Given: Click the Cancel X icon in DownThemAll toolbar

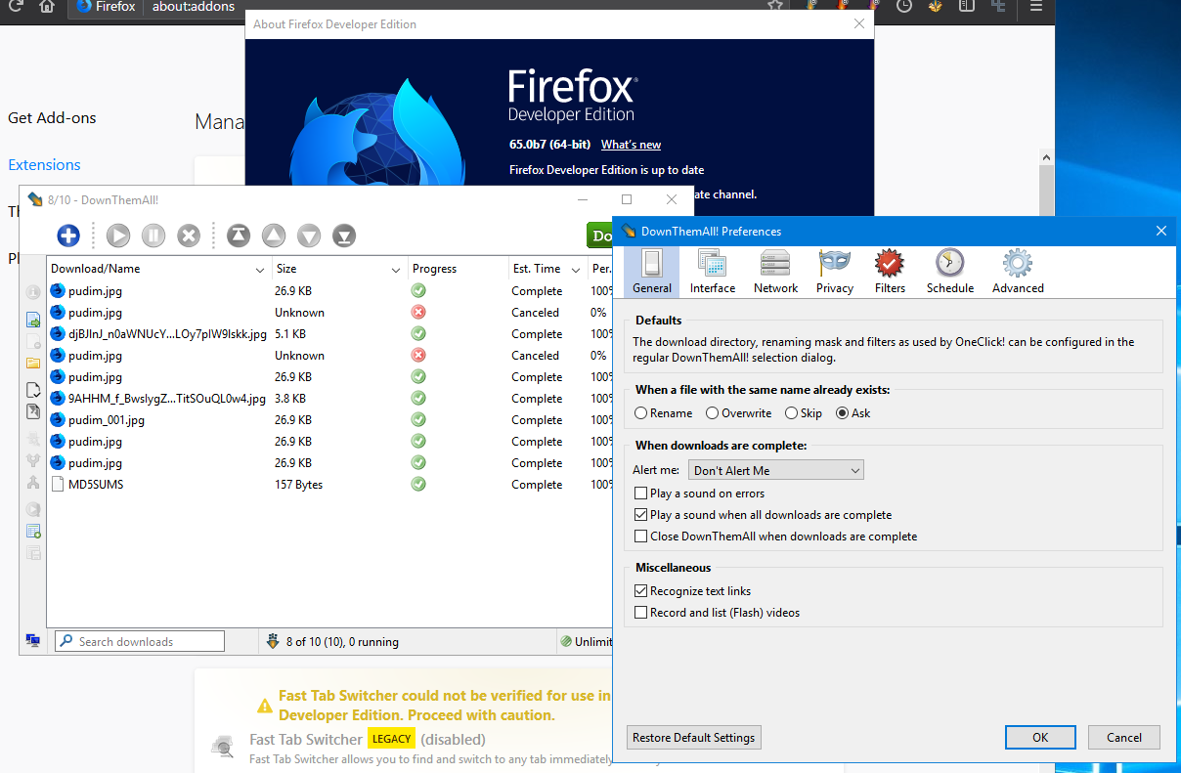Looking at the screenshot, I should pyautogui.click(x=189, y=235).
